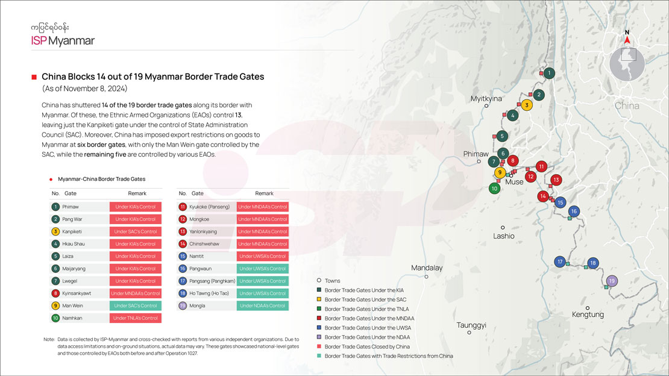Click the Kengtung town label on map
The image size is (669, 376).
[x=588, y=315]
